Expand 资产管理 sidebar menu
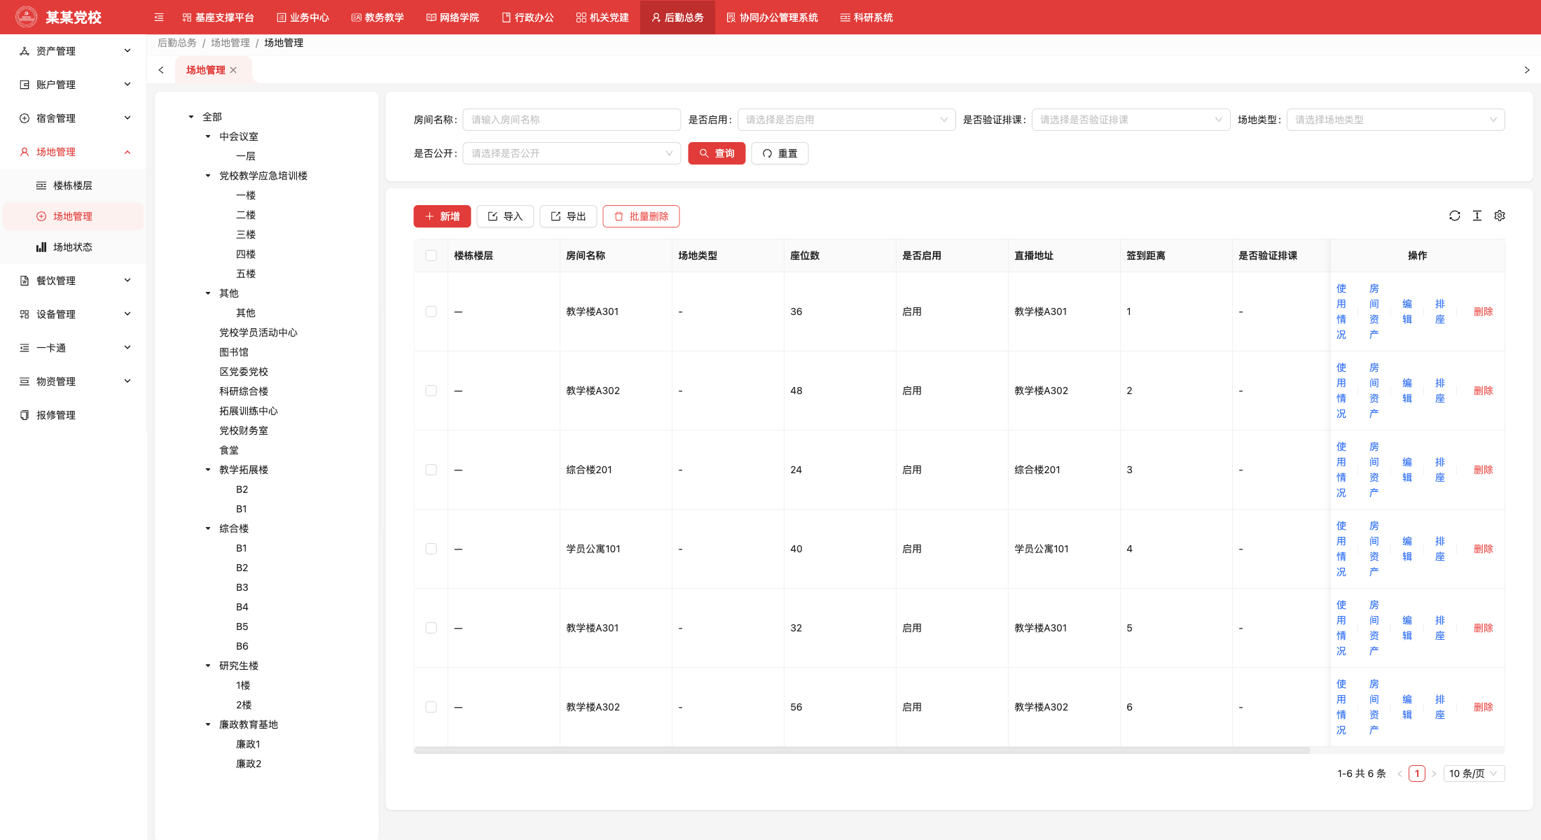Screen dimensions: 1541x840 74,51
